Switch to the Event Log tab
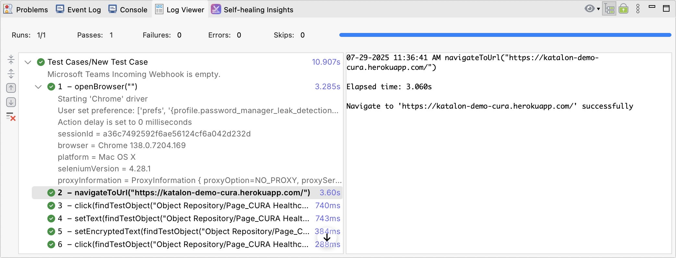This screenshot has height=258, width=676. click(x=78, y=9)
